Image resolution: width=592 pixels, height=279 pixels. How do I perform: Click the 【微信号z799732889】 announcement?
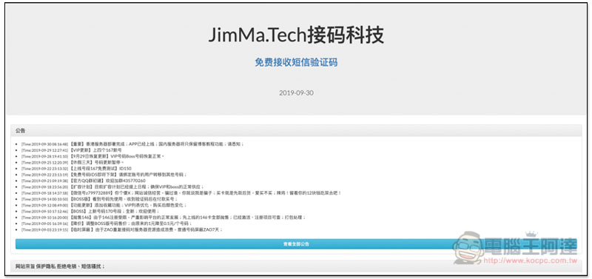point(181,193)
